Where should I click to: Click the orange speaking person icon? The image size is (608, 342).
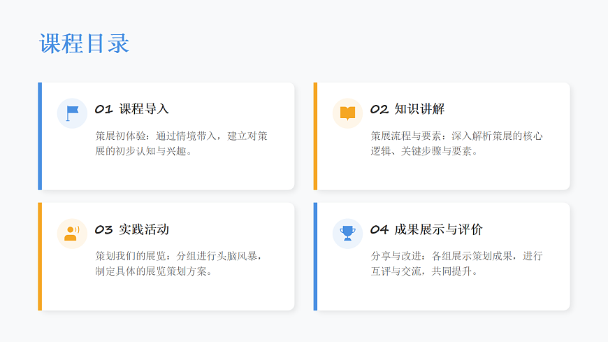tap(72, 233)
